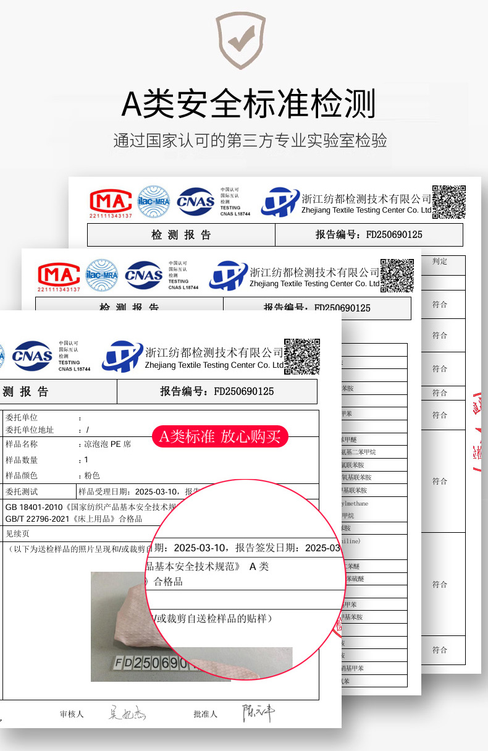Click the "判定" column header

click(x=440, y=261)
